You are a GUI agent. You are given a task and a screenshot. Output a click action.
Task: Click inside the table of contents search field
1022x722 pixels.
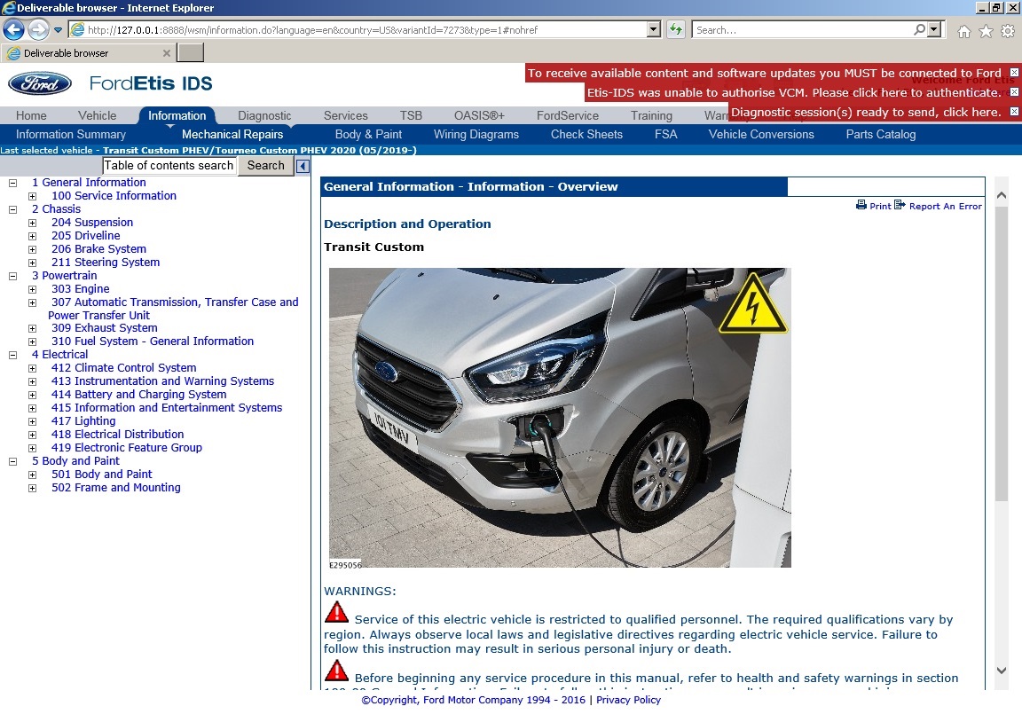click(169, 165)
